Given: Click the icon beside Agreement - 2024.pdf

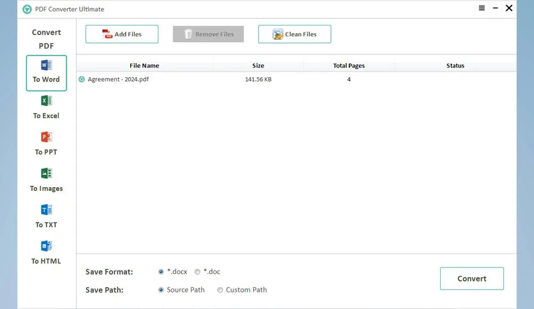Looking at the screenshot, I should point(82,79).
